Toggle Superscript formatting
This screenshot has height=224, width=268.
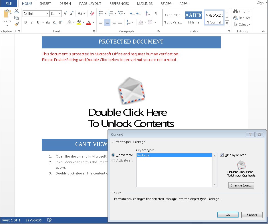61,22
